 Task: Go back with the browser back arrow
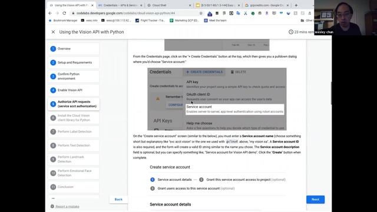pyautogui.click(x=50, y=13)
